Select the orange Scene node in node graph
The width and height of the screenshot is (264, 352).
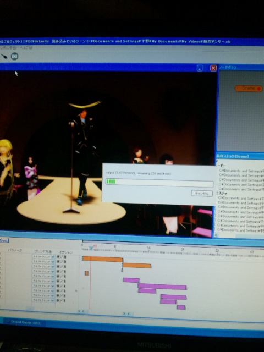point(249,89)
